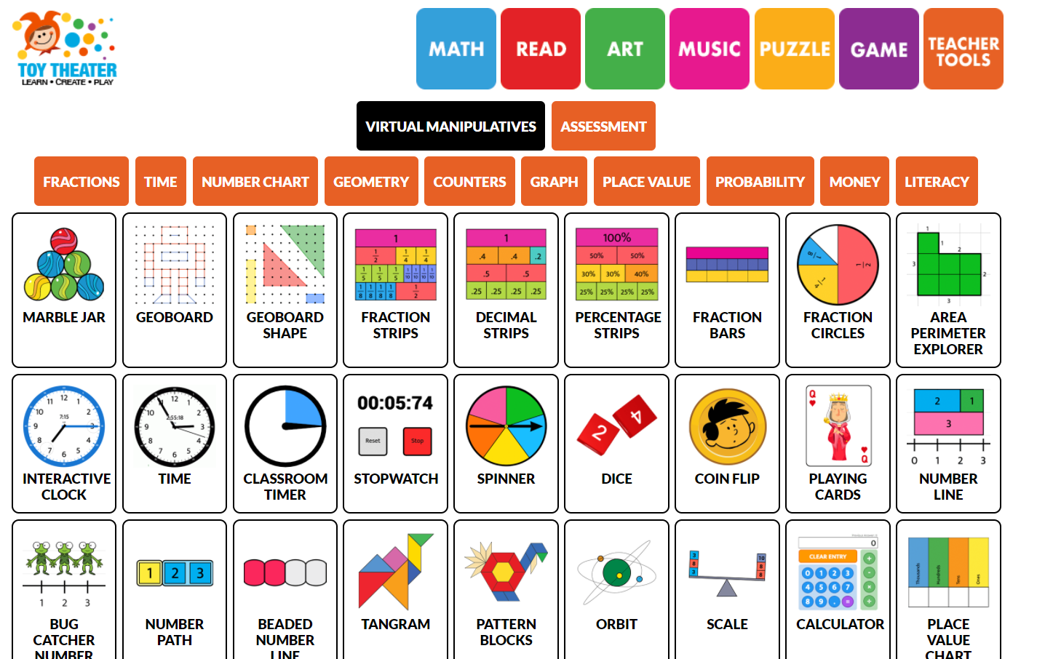The height and width of the screenshot is (659, 1045).
Task: Open the Stopwatch manipulative
Action: (395, 444)
